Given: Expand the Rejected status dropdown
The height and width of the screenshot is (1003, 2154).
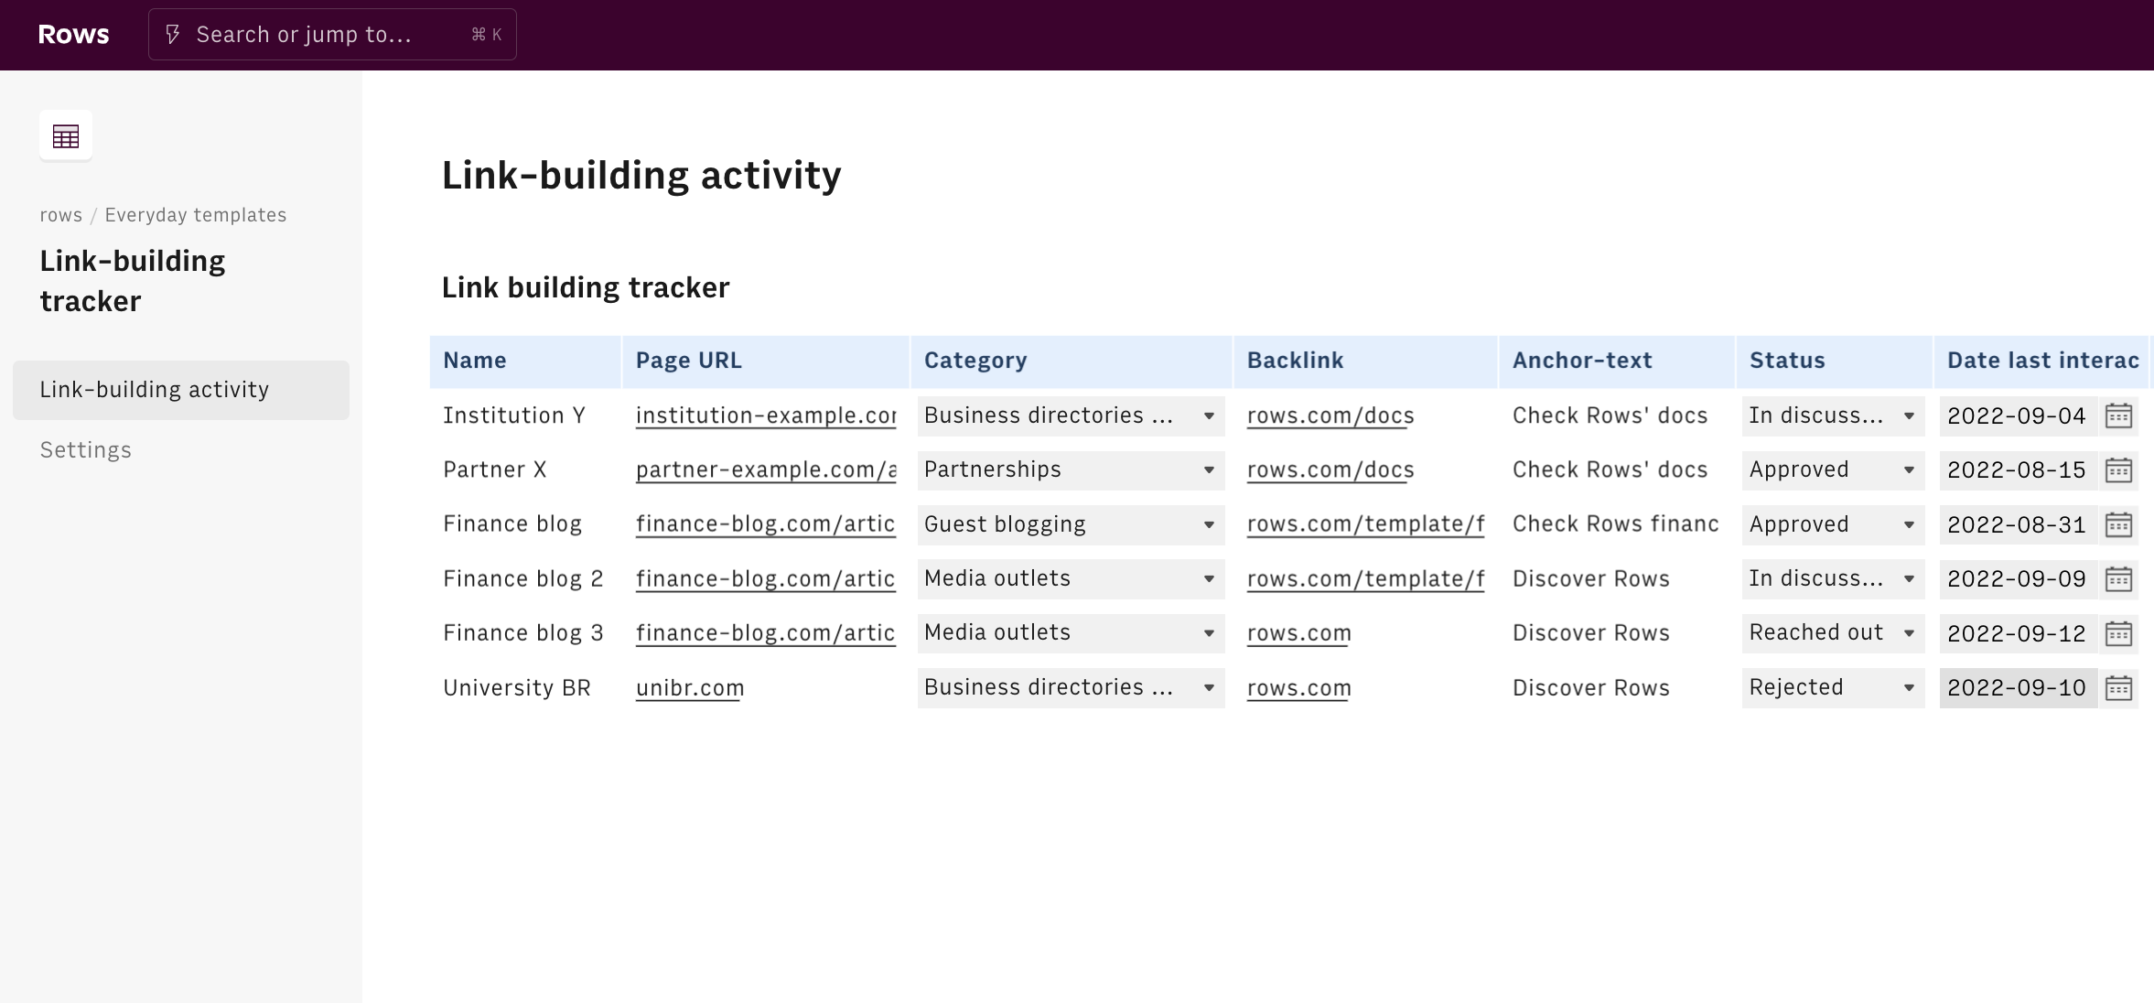Looking at the screenshot, I should coord(1909,688).
